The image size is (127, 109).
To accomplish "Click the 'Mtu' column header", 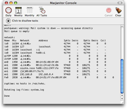I will click(x=14, y=41).
